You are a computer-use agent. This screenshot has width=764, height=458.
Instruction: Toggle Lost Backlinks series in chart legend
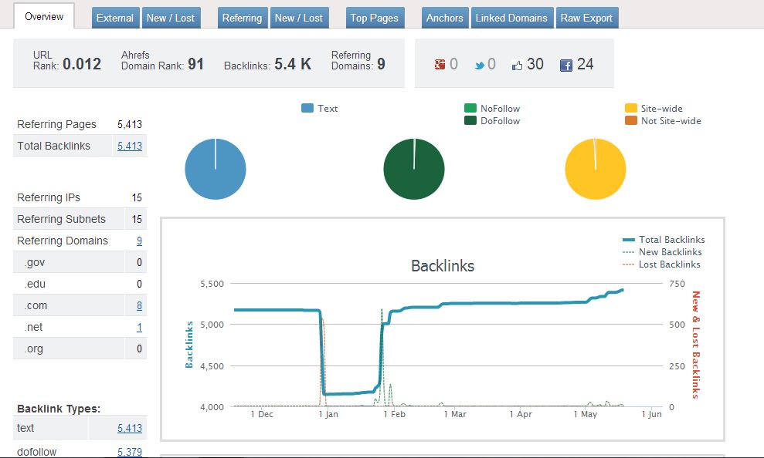click(661, 264)
